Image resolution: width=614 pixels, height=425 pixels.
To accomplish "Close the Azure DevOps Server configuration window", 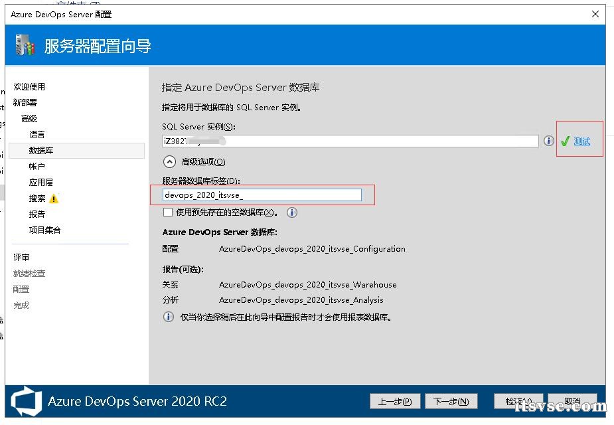I will [595, 14].
